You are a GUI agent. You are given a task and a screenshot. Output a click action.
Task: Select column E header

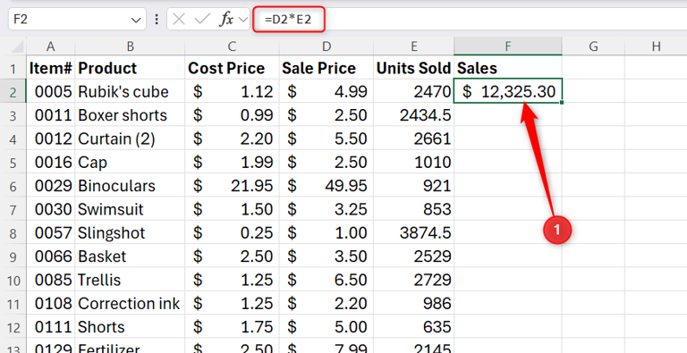(x=413, y=46)
